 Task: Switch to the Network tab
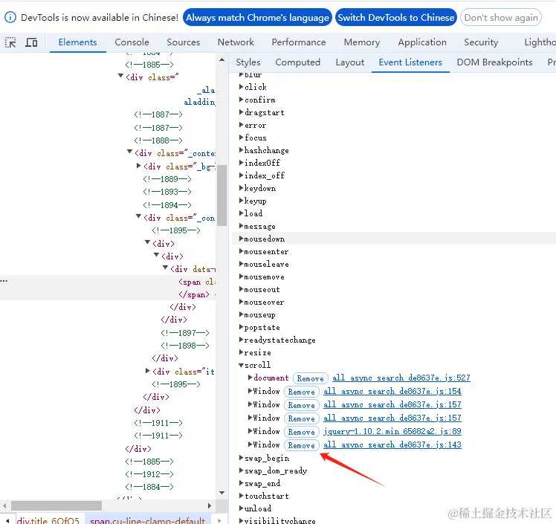(x=236, y=42)
